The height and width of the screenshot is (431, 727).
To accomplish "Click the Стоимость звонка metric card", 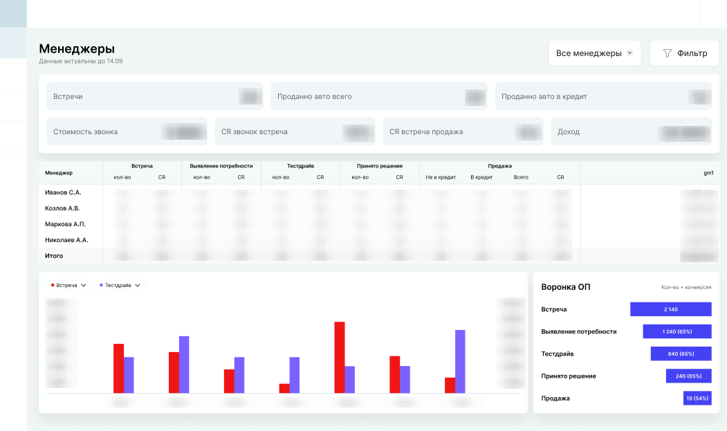I will pyautogui.click(x=127, y=131).
